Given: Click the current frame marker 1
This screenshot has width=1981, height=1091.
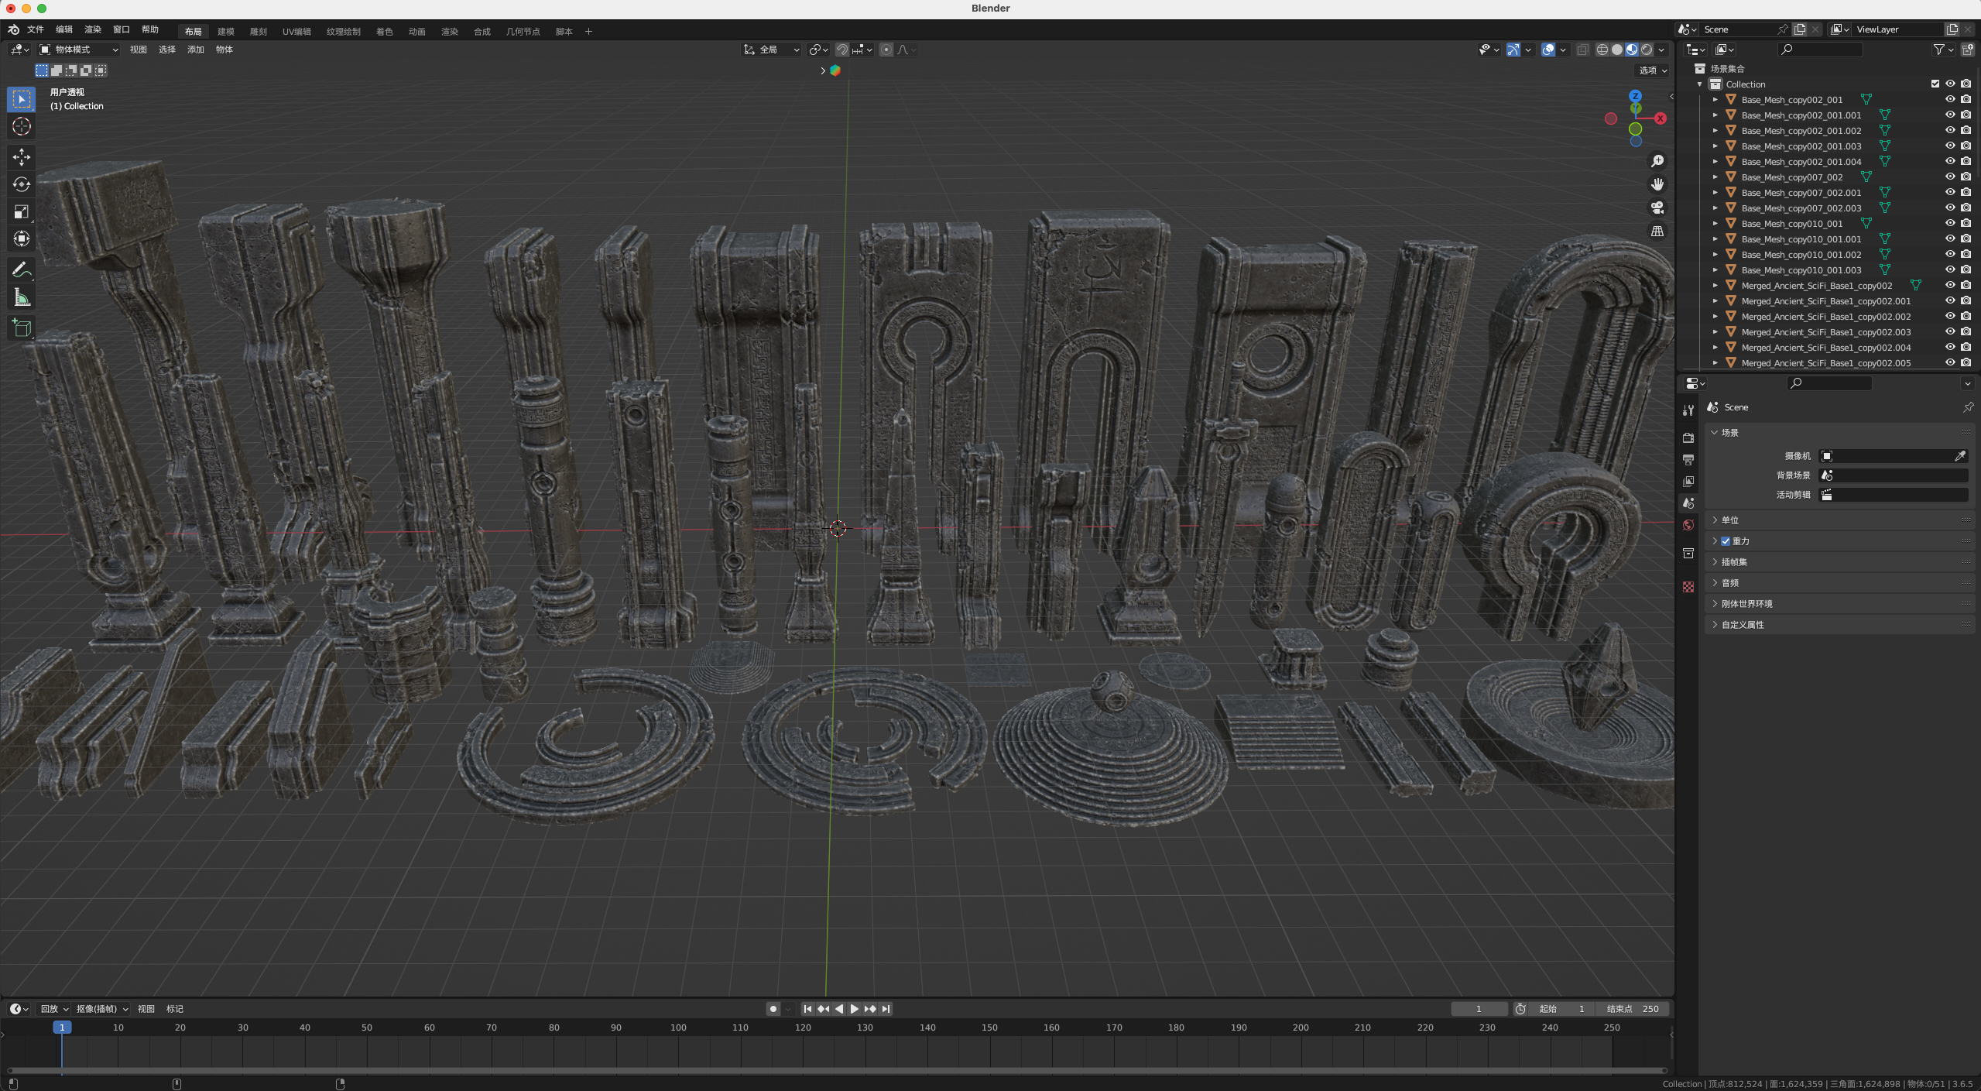Looking at the screenshot, I should click(62, 1028).
